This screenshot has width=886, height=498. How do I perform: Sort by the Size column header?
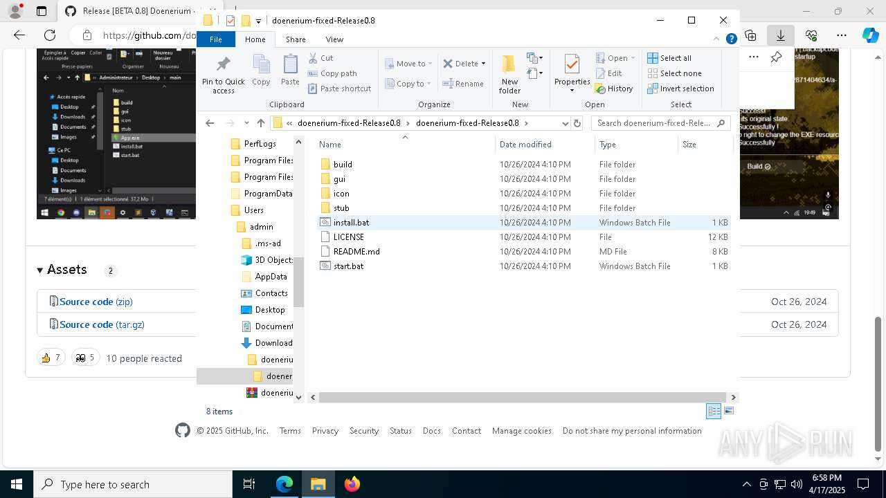pos(705,145)
